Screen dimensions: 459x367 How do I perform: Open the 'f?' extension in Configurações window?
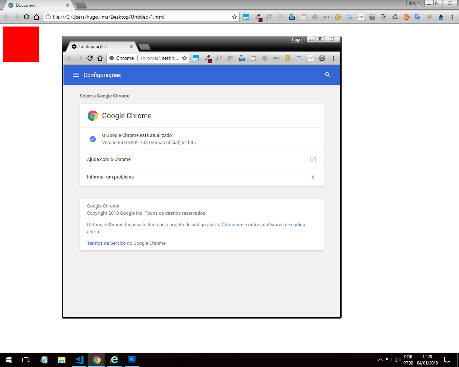(219, 58)
